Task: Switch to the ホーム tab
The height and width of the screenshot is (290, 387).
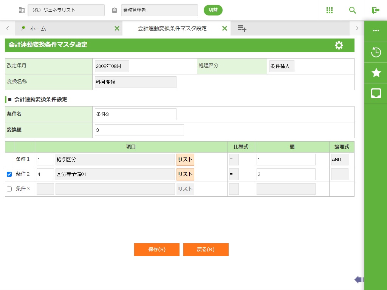Action: pos(38,28)
